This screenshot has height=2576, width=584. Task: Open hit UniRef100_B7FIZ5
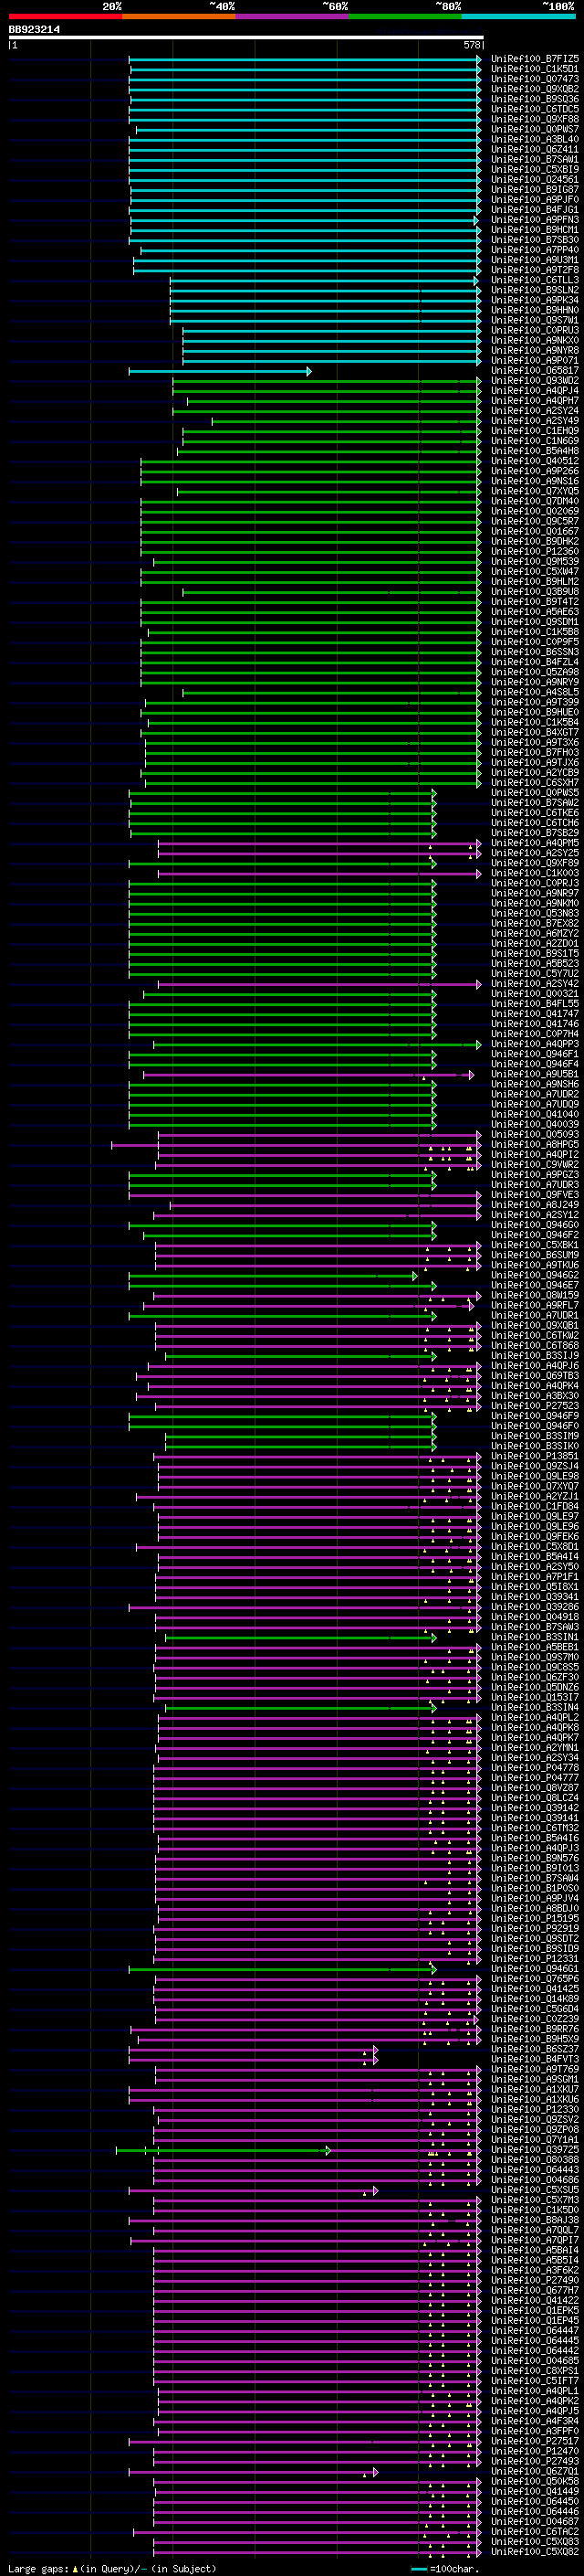coord(535,59)
